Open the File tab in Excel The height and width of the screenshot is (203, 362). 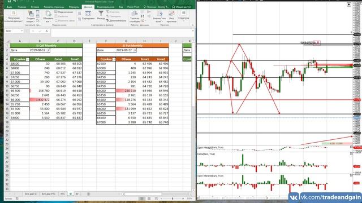point(9,7)
